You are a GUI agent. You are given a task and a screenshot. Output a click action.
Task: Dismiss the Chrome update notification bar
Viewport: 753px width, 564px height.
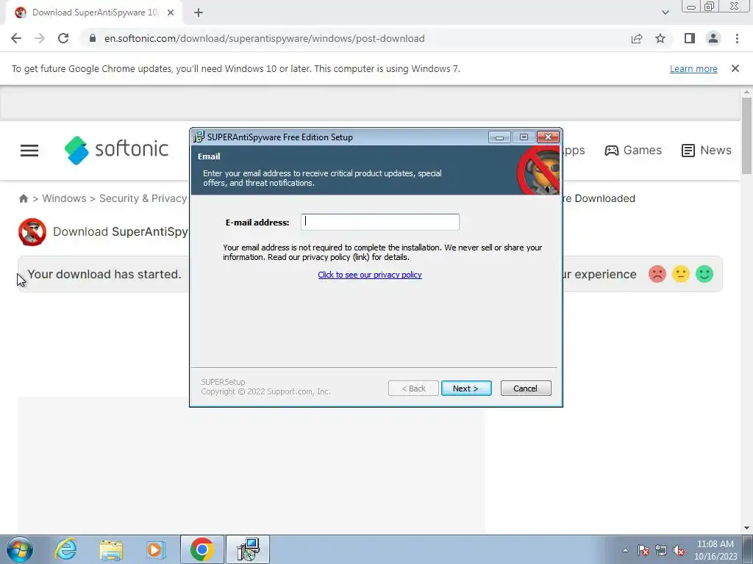point(735,68)
